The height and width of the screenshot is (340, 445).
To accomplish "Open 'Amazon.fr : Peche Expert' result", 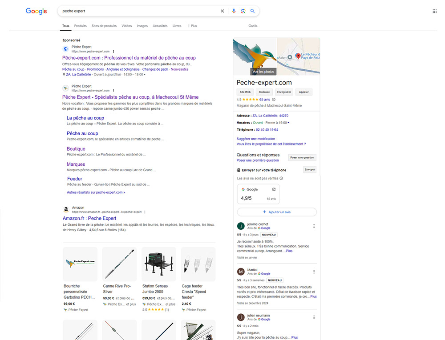I will pos(89,219).
